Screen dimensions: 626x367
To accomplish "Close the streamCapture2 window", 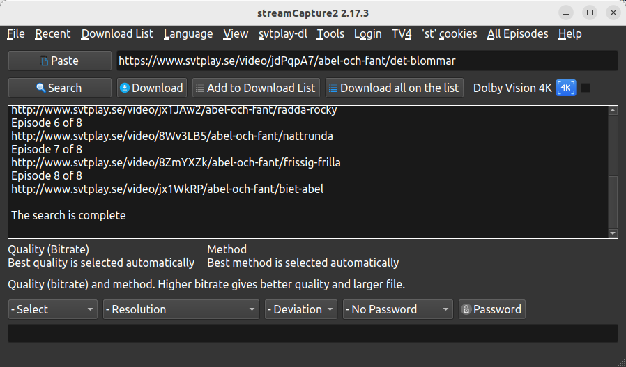I will click(x=613, y=13).
